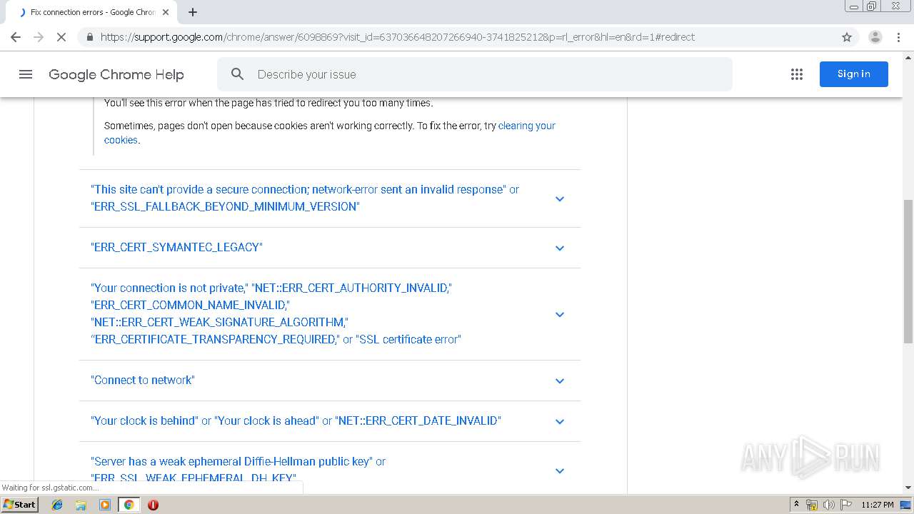Click the 11:27 PM taskbar clock
The height and width of the screenshot is (514, 914).
coord(877,505)
